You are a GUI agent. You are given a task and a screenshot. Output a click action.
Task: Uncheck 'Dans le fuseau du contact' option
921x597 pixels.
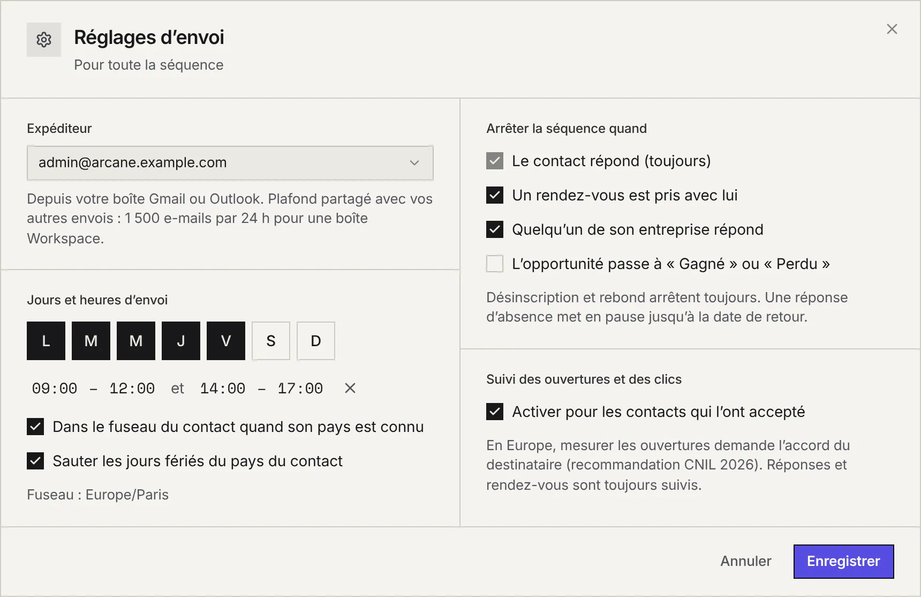(x=35, y=427)
